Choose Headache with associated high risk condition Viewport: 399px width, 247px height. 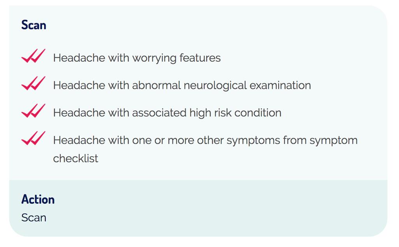tap(167, 113)
